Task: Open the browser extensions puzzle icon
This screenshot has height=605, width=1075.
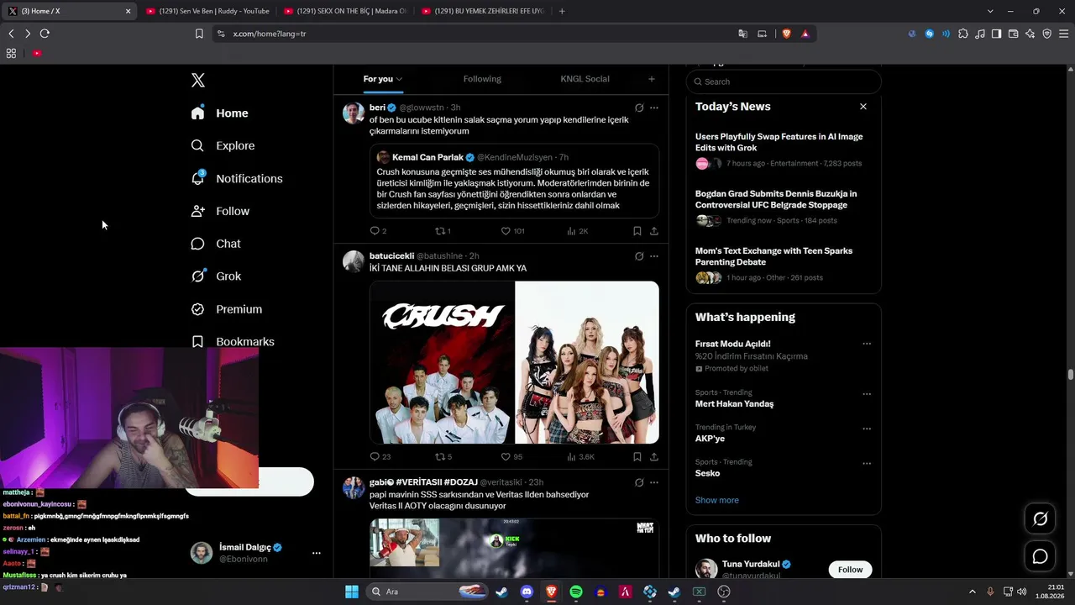Action: 963,34
